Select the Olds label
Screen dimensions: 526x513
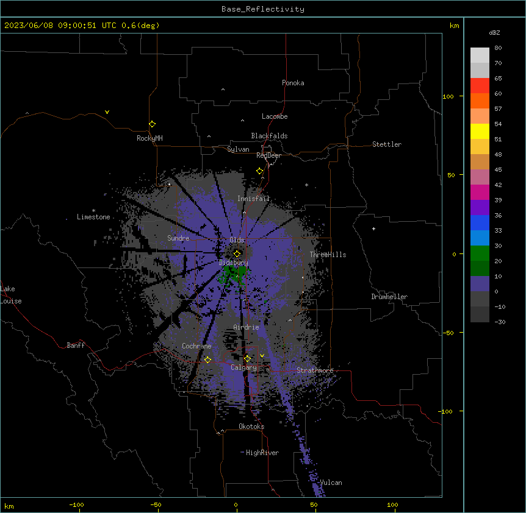(x=237, y=240)
